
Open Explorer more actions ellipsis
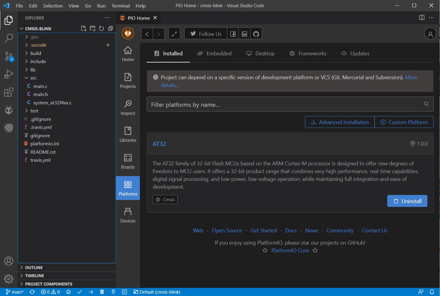(107, 18)
